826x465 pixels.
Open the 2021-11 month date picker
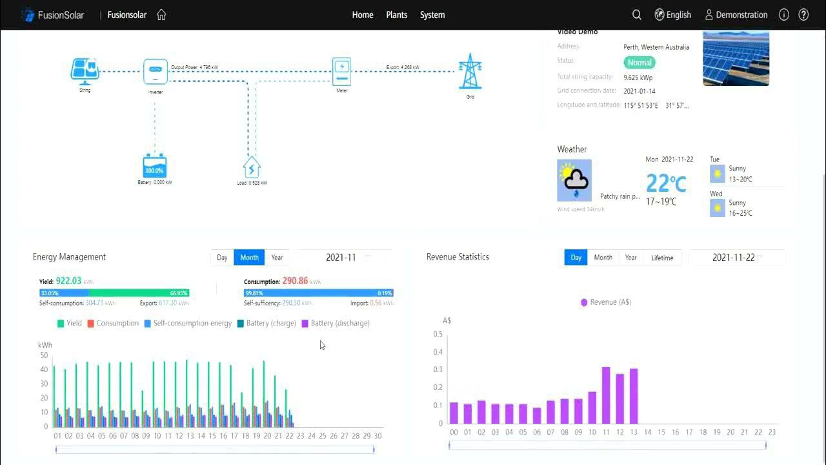click(341, 257)
